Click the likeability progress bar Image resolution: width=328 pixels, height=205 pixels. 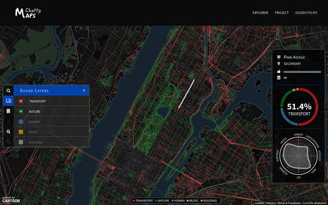tap(302, 72)
